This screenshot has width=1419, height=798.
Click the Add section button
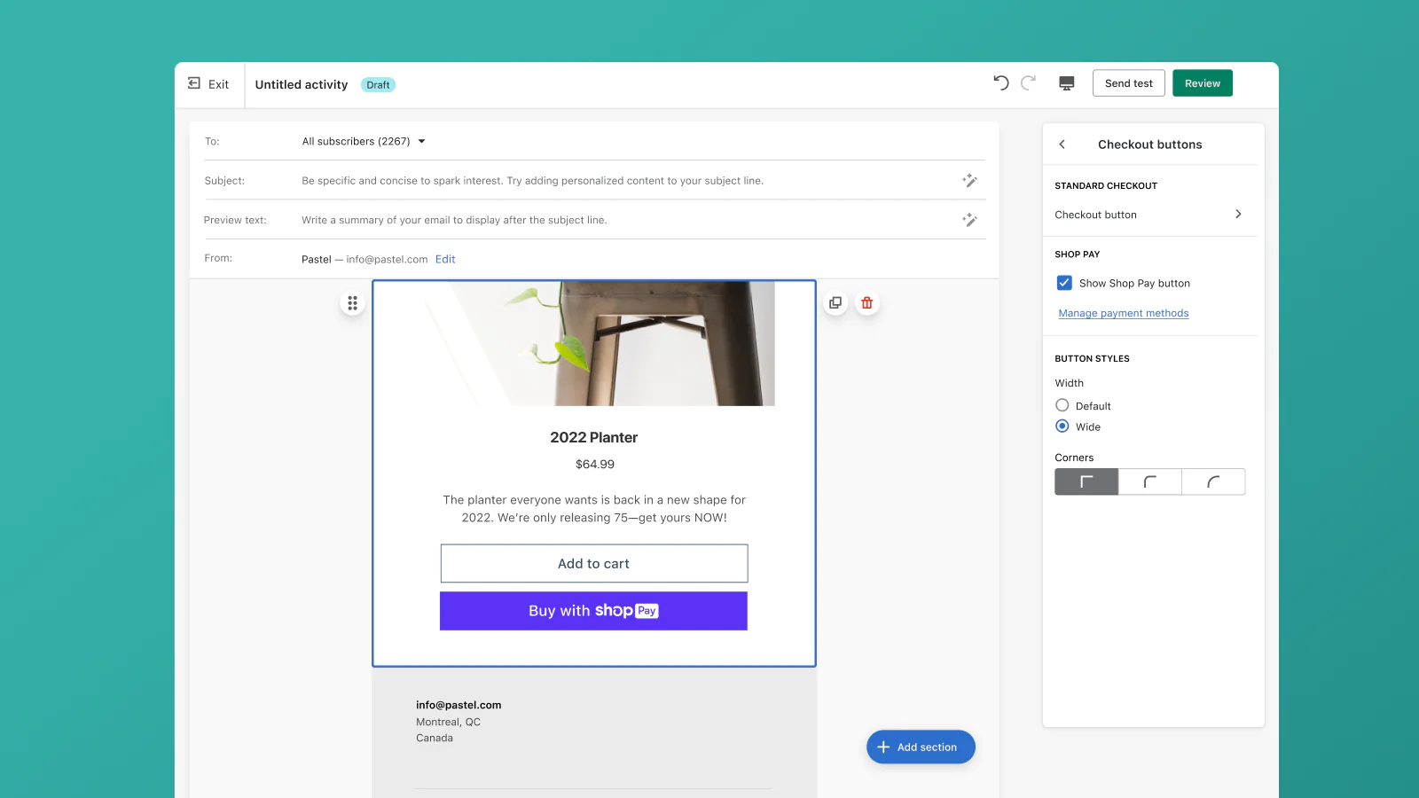tap(921, 747)
